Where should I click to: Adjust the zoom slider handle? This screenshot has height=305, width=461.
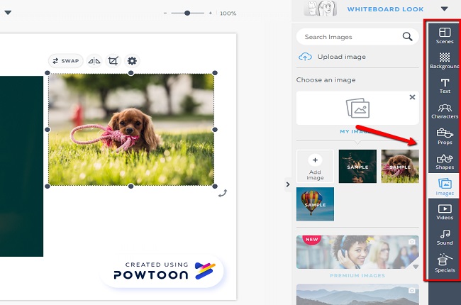click(x=188, y=13)
